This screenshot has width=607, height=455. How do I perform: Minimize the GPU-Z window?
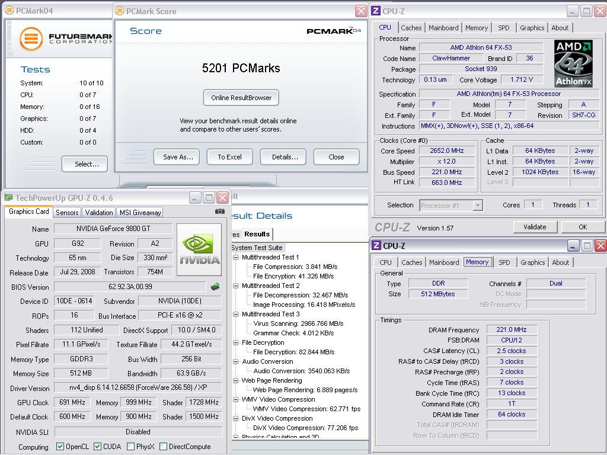click(195, 198)
